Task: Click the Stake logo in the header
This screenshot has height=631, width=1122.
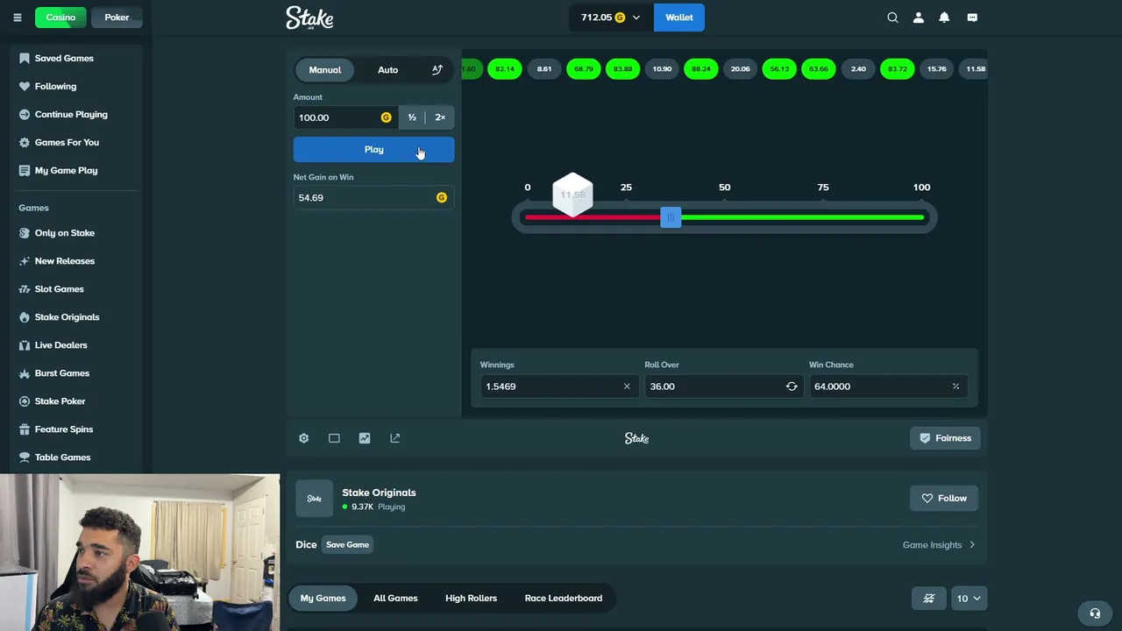Action: tap(309, 18)
